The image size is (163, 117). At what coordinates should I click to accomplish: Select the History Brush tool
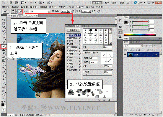coord(4,53)
